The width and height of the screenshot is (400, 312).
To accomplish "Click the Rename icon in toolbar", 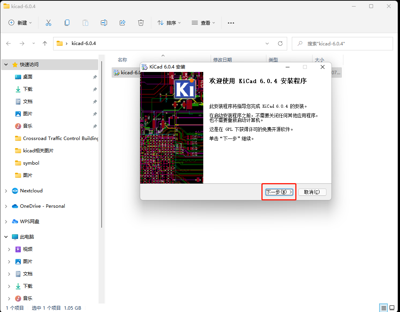I will click(x=104, y=23).
